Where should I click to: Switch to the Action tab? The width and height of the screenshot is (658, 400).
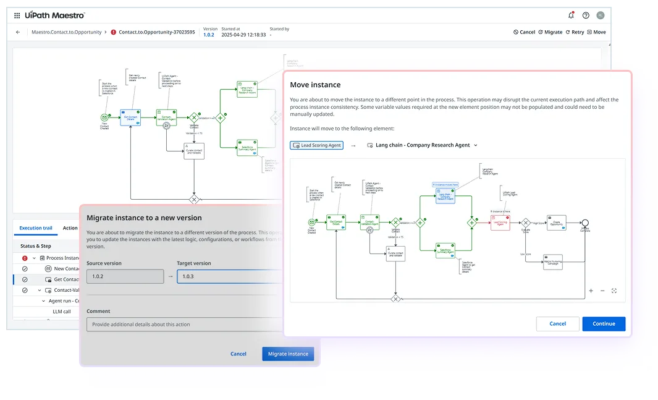point(70,228)
